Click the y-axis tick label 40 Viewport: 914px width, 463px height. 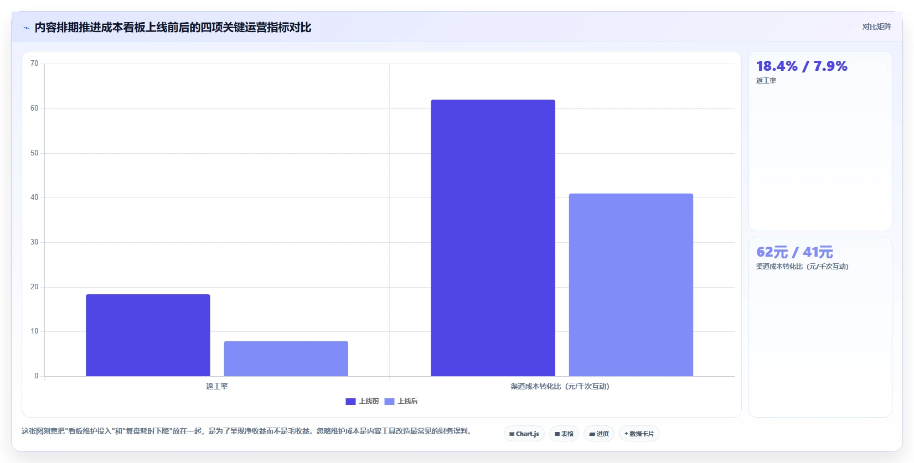34,197
